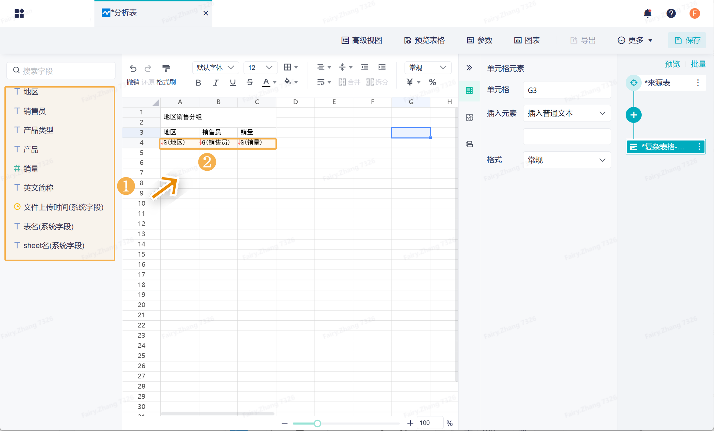Expand the font size 12 dropdown
Screen dimensions: 714x431
260,68
